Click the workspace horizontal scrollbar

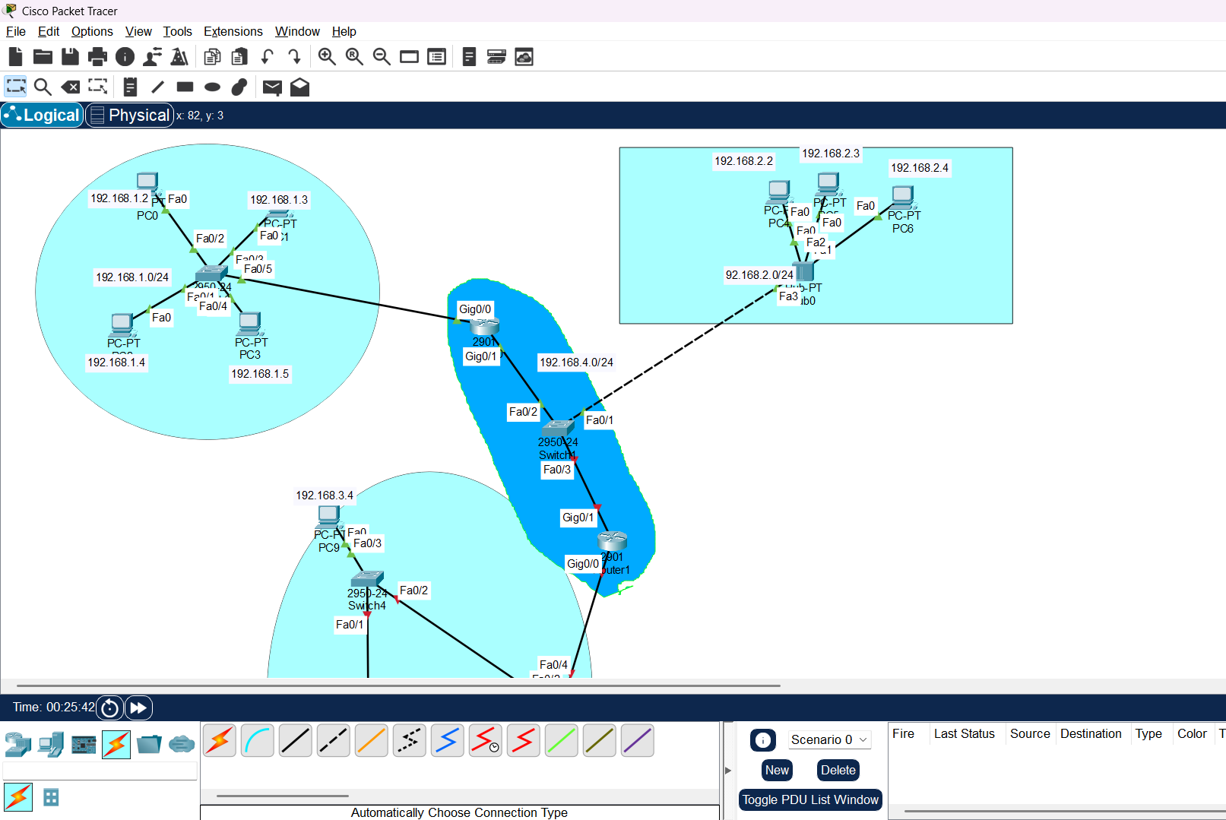point(398,685)
